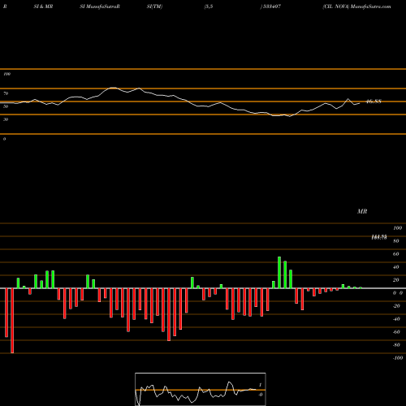Click the RSI axis label 70
Viewport: 406px width, 406px height.
(x=6, y=93)
